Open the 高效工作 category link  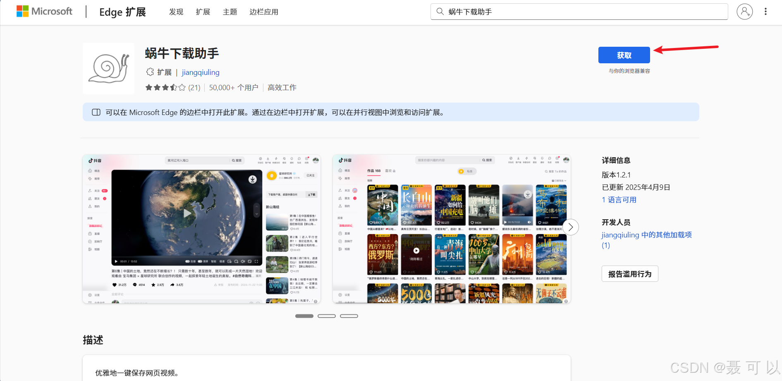click(282, 88)
